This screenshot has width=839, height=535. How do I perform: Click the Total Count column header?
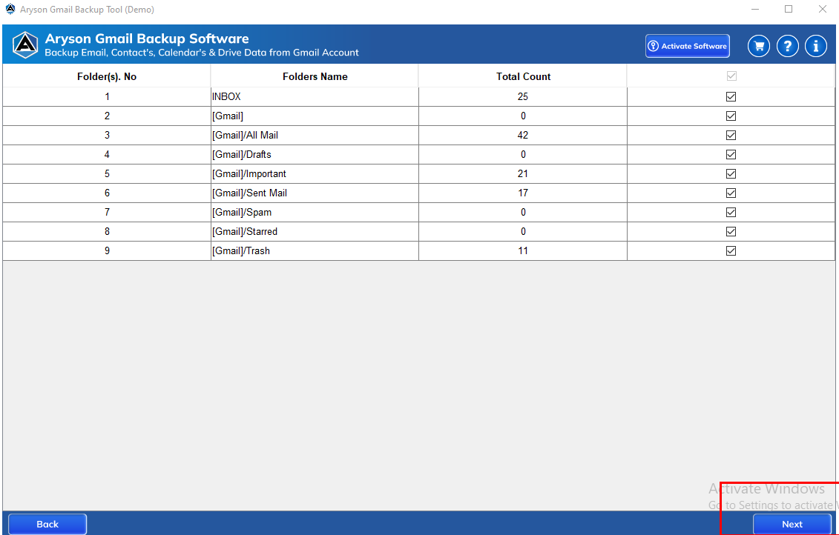[x=523, y=76]
